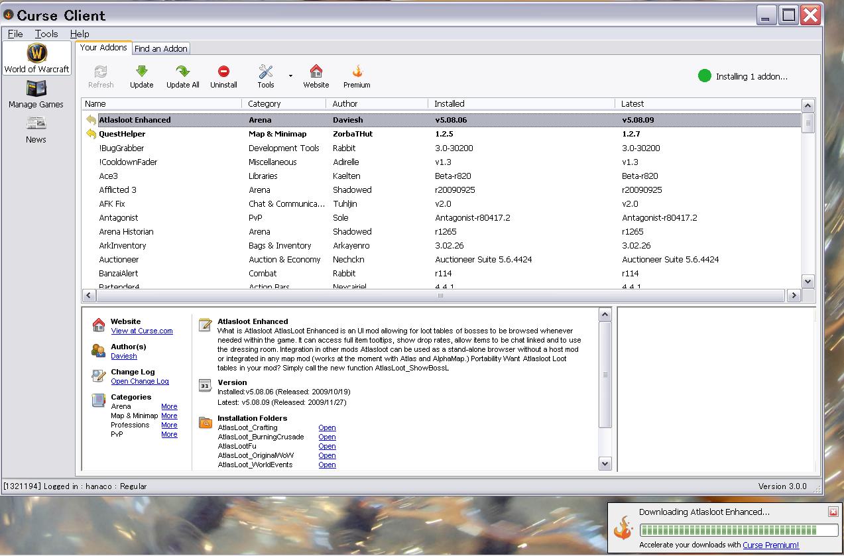Open the View at Curse.com link
844x556 pixels.
[x=142, y=331]
